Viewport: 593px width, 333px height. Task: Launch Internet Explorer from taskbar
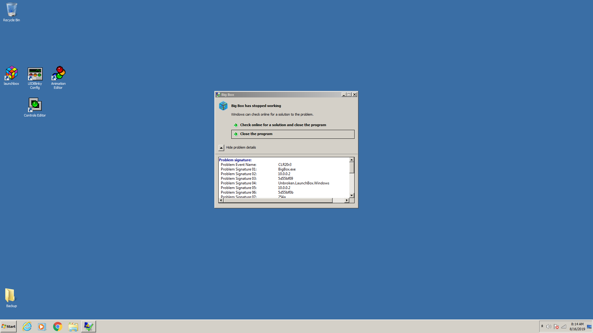[27, 326]
